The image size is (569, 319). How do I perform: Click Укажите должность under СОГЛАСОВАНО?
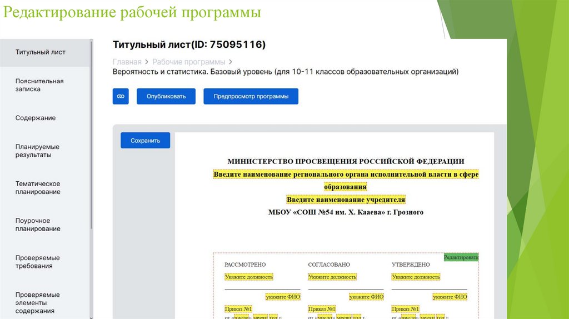332,277
